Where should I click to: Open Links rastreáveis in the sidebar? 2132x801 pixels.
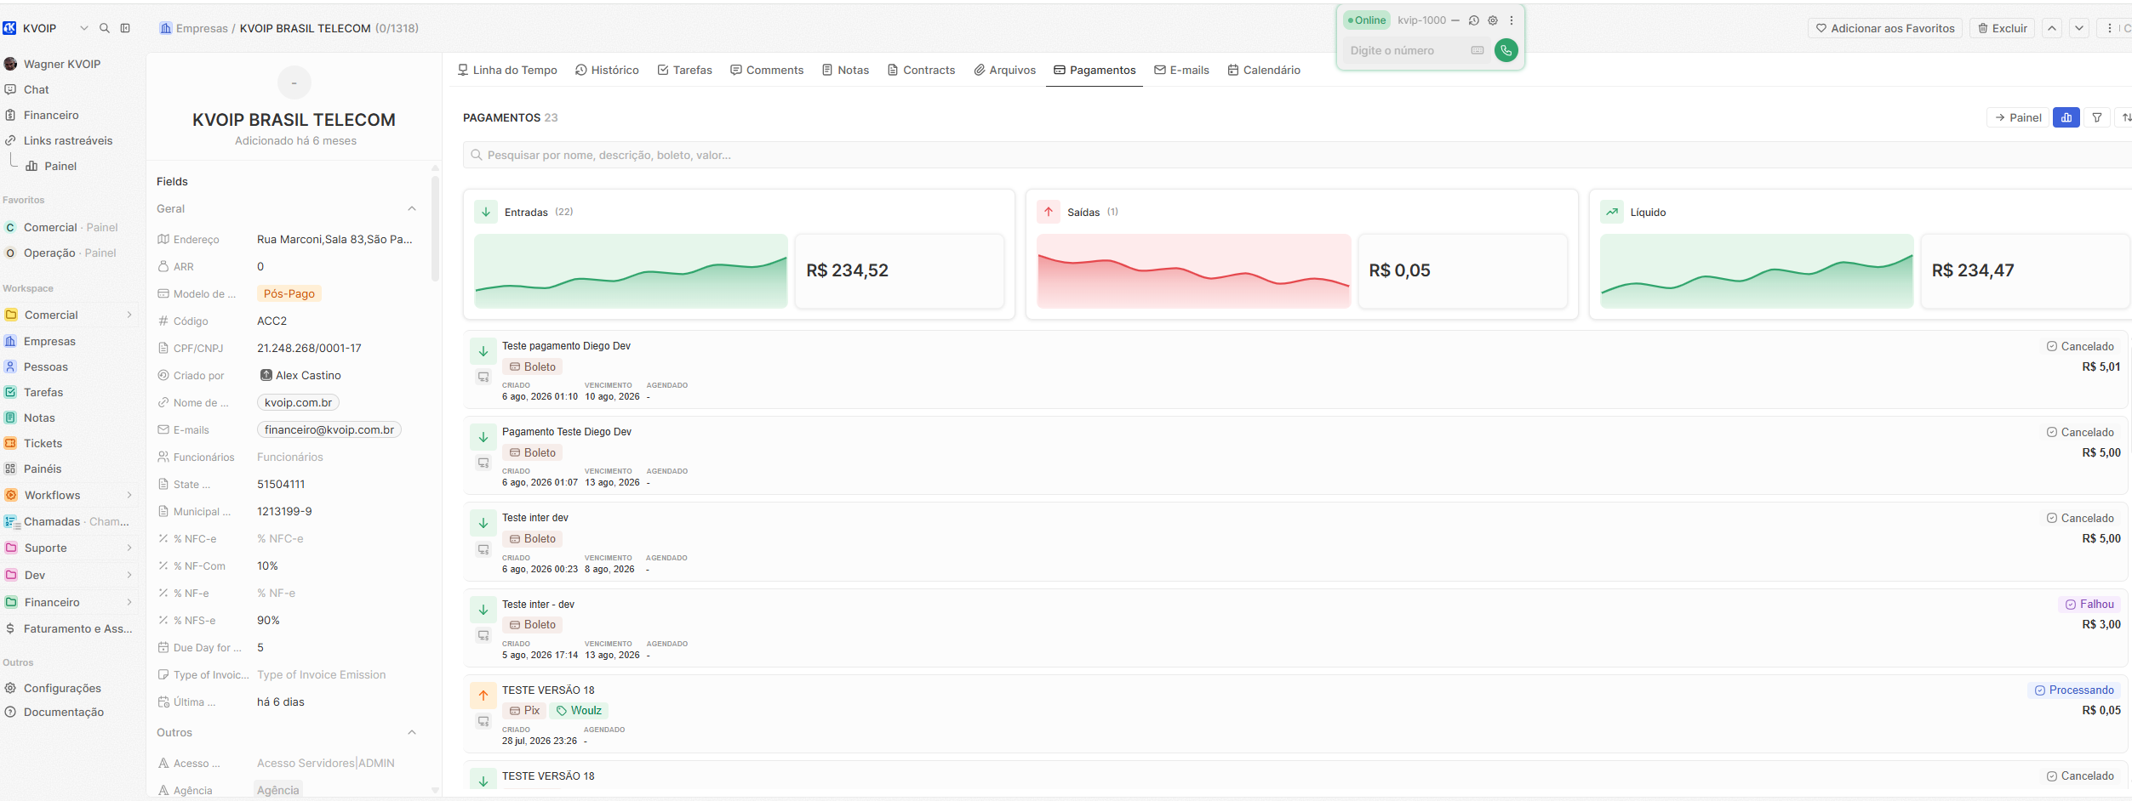tap(70, 140)
